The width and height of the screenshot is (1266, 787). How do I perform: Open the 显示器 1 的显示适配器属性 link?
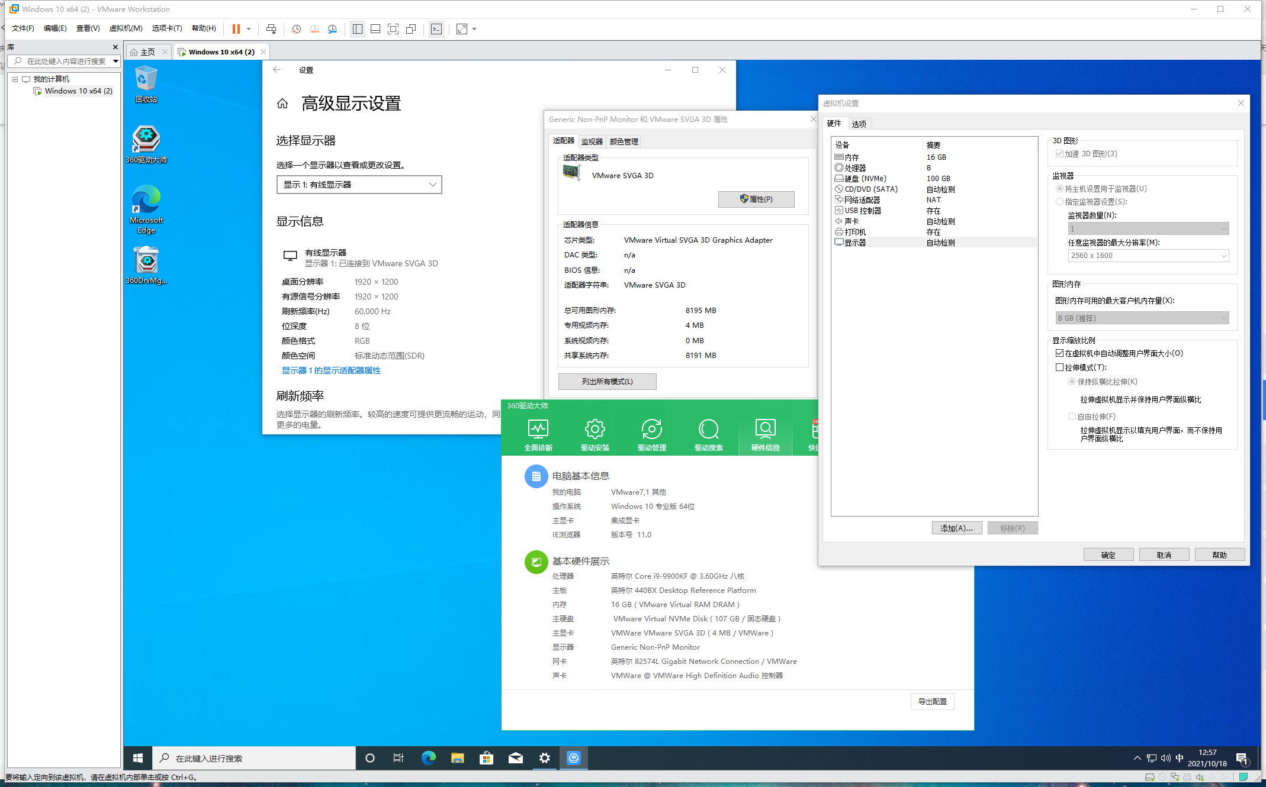(331, 370)
